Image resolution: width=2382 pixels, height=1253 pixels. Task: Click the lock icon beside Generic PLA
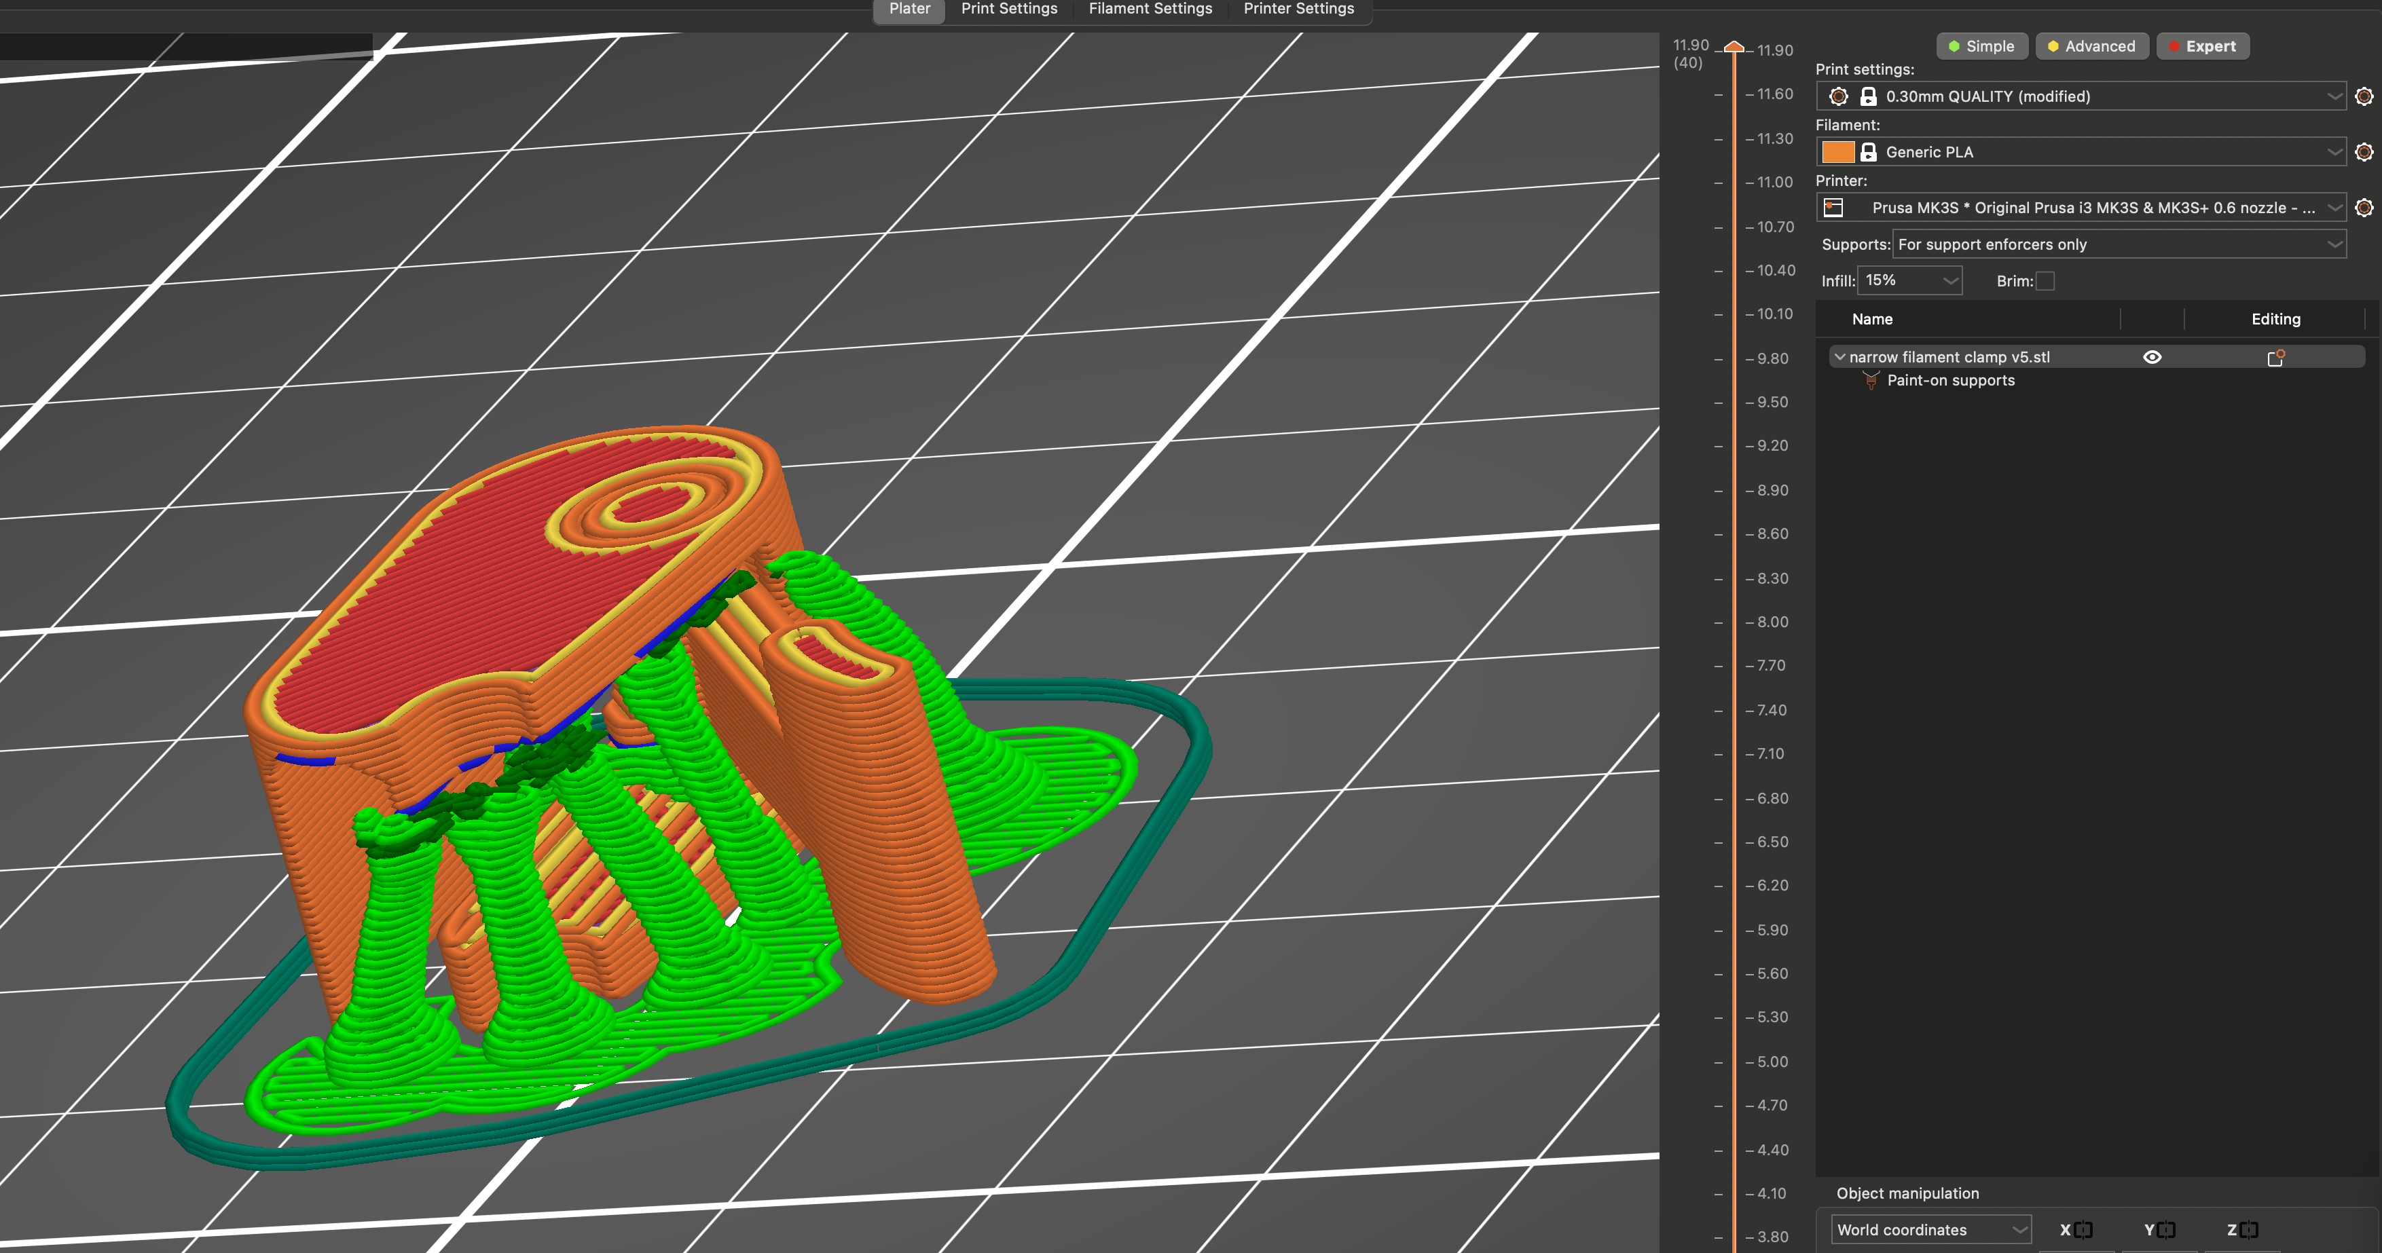point(1869,153)
